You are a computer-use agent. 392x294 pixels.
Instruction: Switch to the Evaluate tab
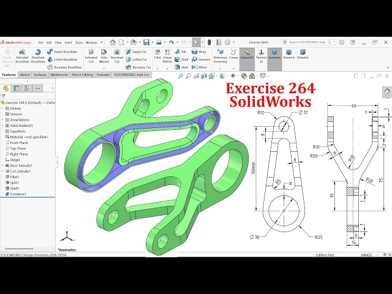[x=103, y=75]
